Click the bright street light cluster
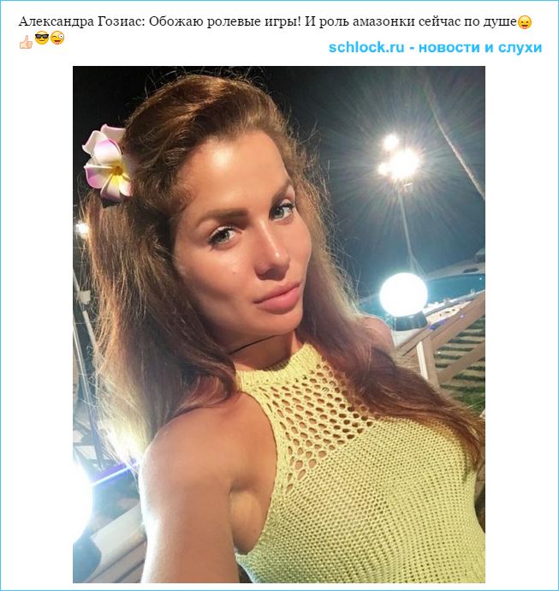This screenshot has width=559, height=591. (400, 159)
